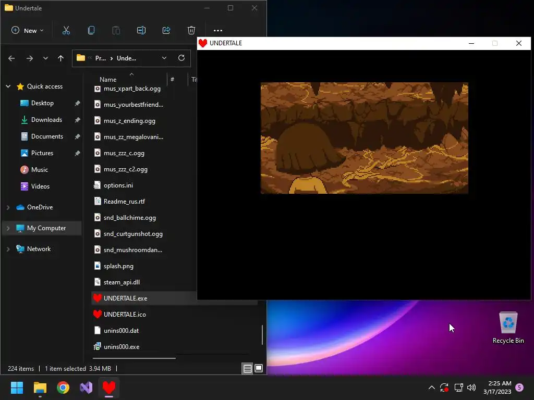Image resolution: width=534 pixels, height=400 pixels.
Task: Select mus_yourbestfriend file
Action: 133,104
